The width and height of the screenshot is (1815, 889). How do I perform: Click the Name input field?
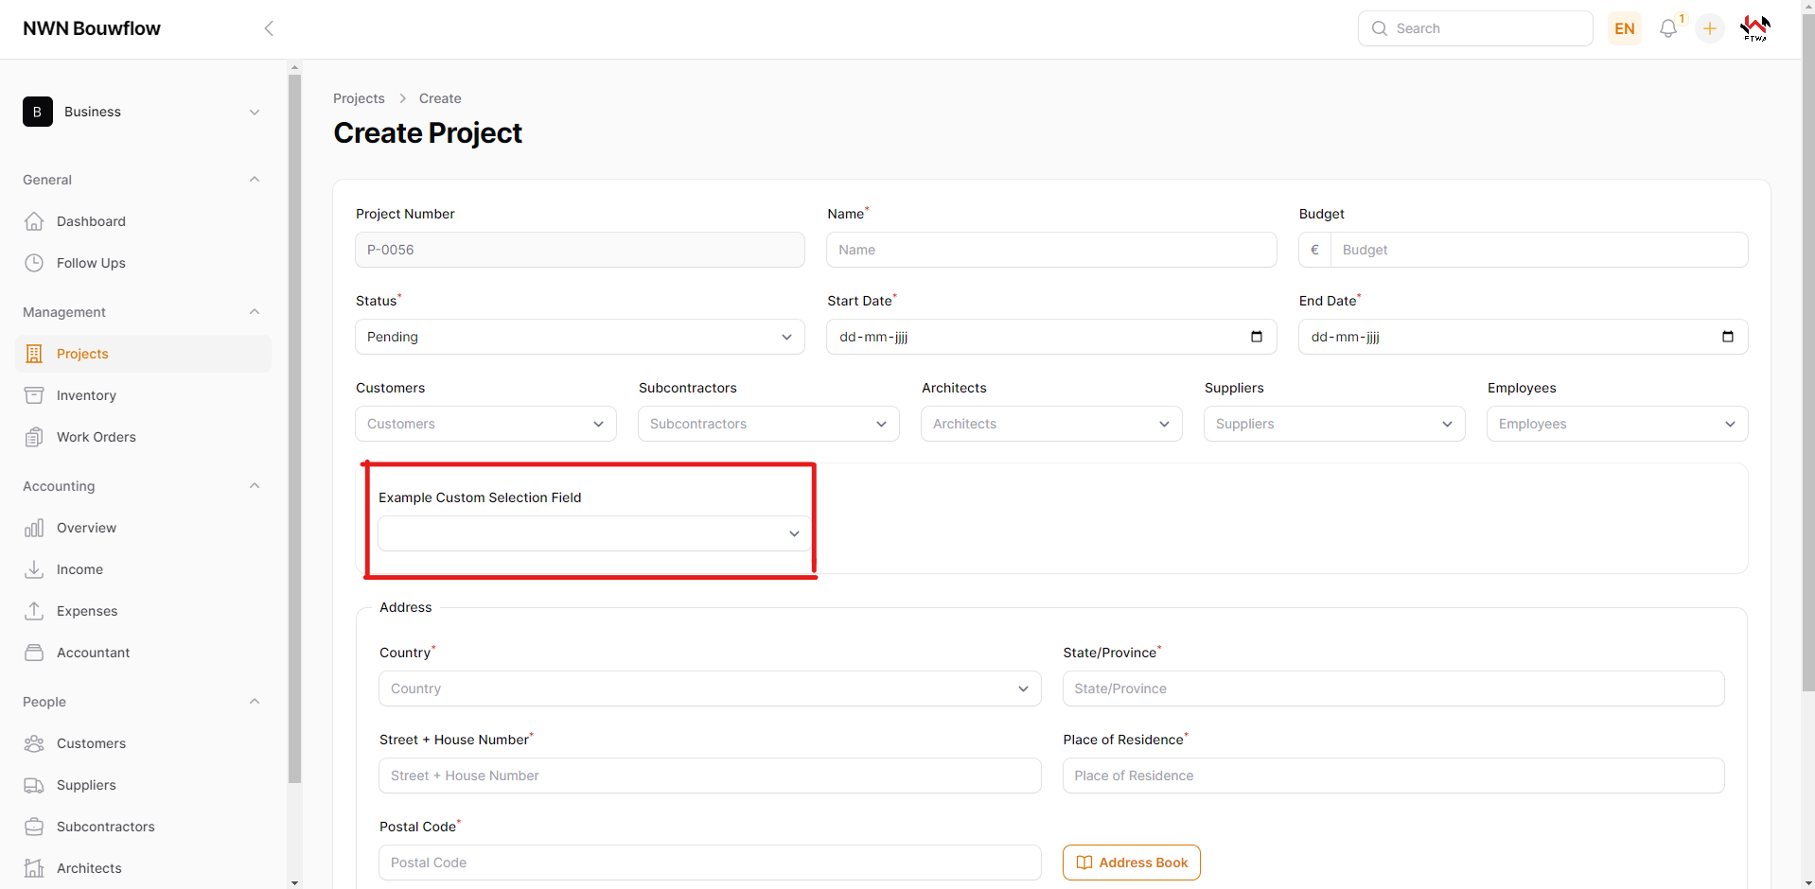click(x=1050, y=250)
